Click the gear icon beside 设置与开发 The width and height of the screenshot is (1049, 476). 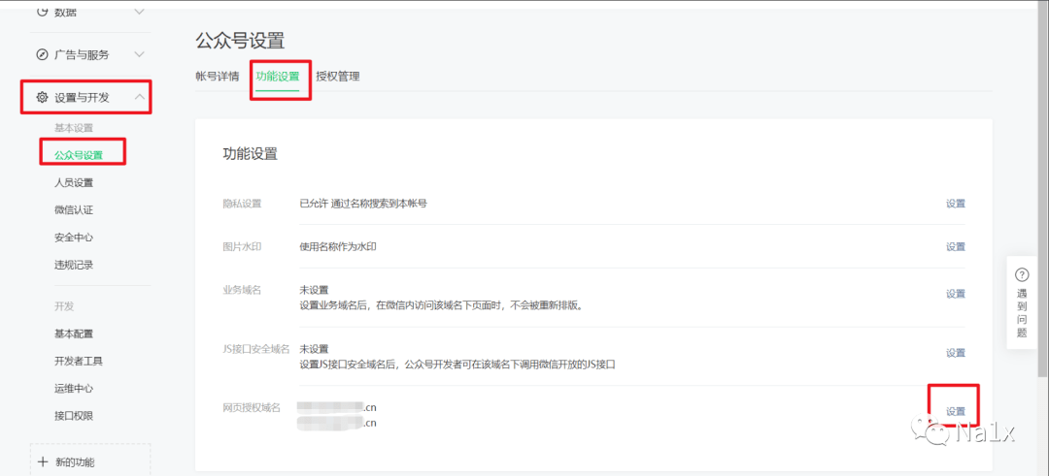[42, 97]
